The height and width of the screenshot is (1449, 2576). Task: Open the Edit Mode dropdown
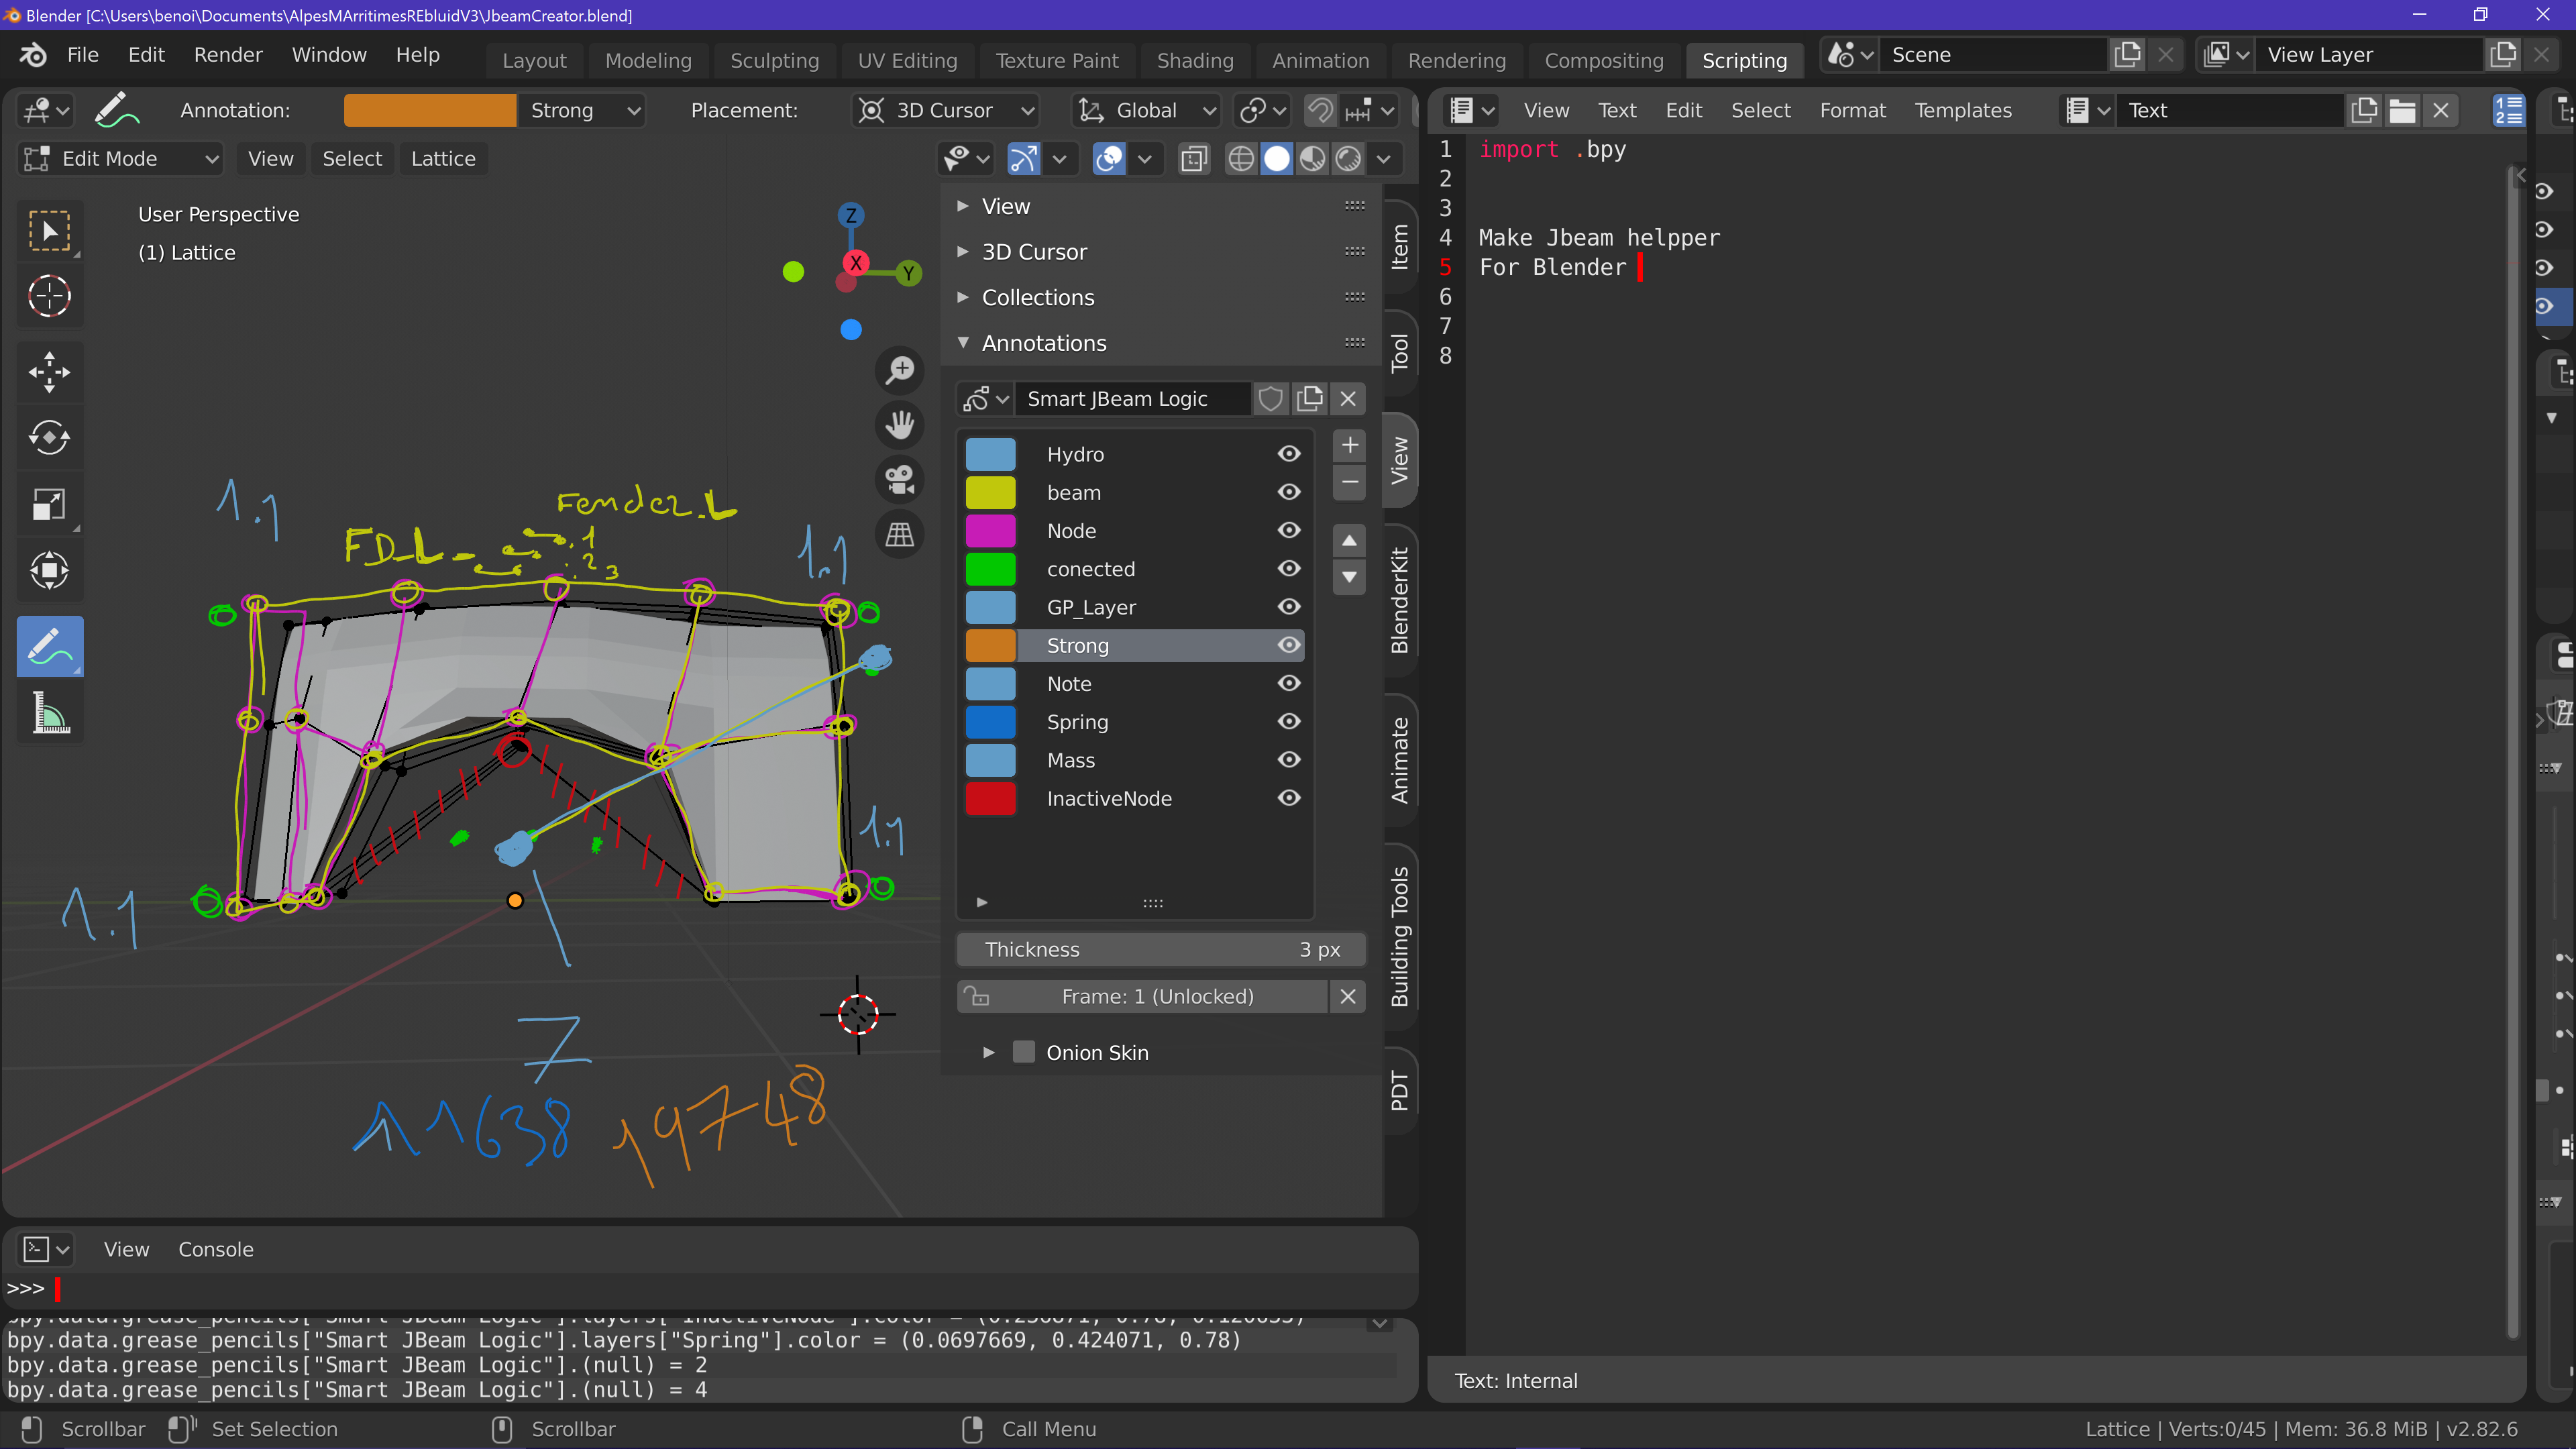tap(120, 158)
